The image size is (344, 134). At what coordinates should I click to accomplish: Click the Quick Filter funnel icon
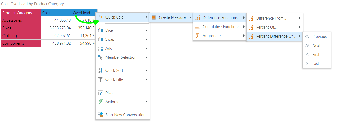(x=100, y=79)
